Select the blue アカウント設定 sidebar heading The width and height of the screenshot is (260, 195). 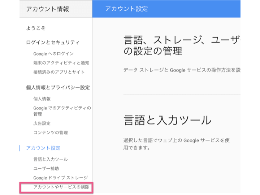coord(43,148)
